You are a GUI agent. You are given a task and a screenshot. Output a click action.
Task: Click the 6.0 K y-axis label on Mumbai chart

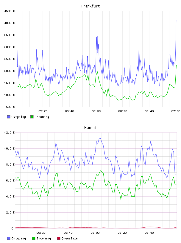(10, 180)
